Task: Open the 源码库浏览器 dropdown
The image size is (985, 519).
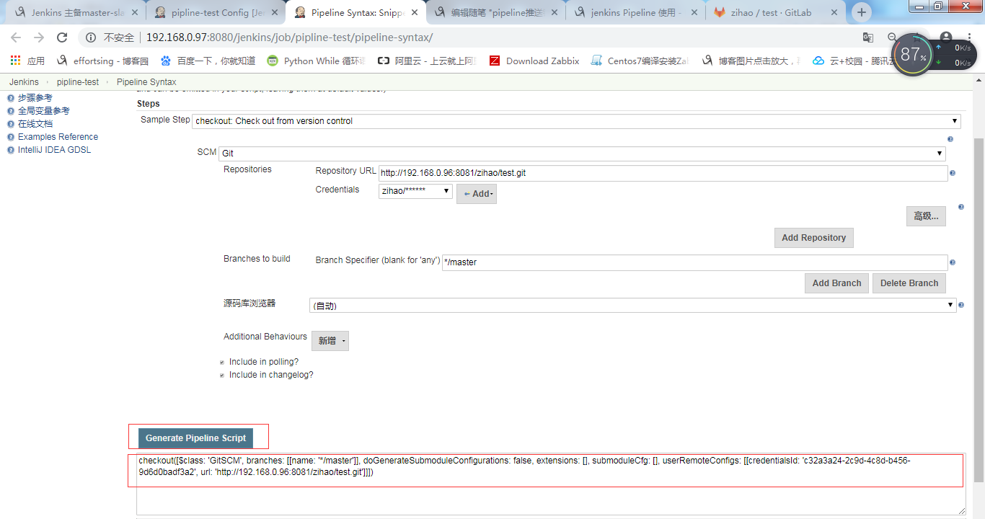Action: 633,305
